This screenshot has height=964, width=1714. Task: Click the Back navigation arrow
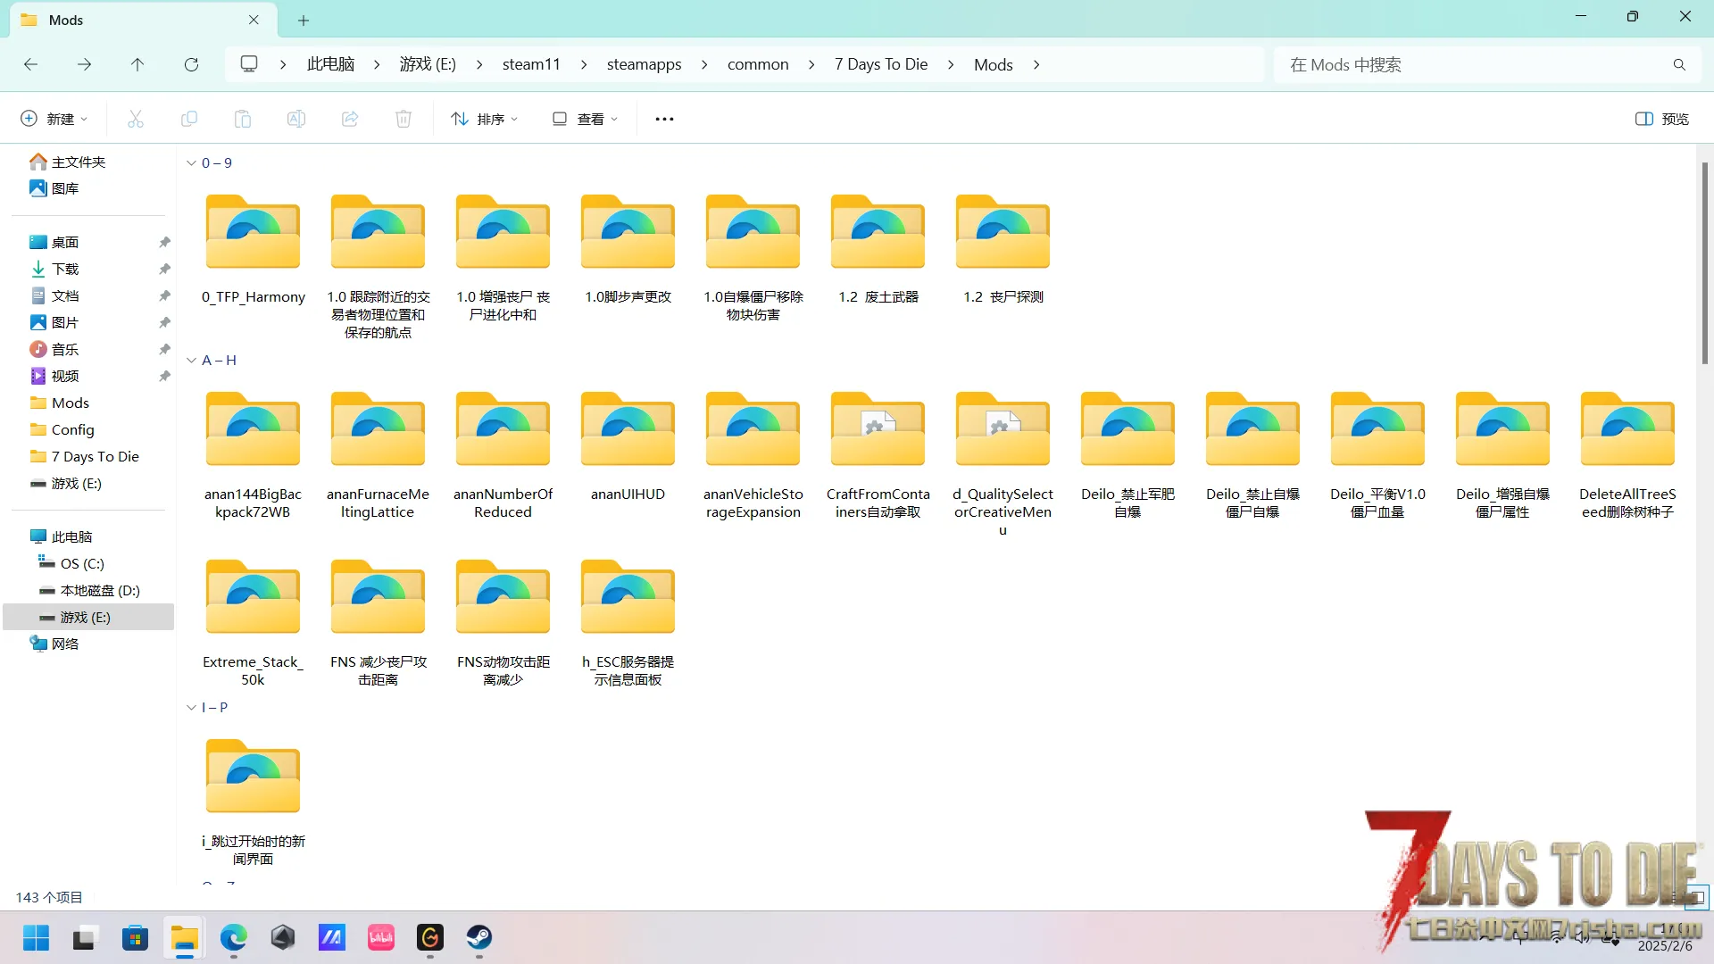pos(30,64)
